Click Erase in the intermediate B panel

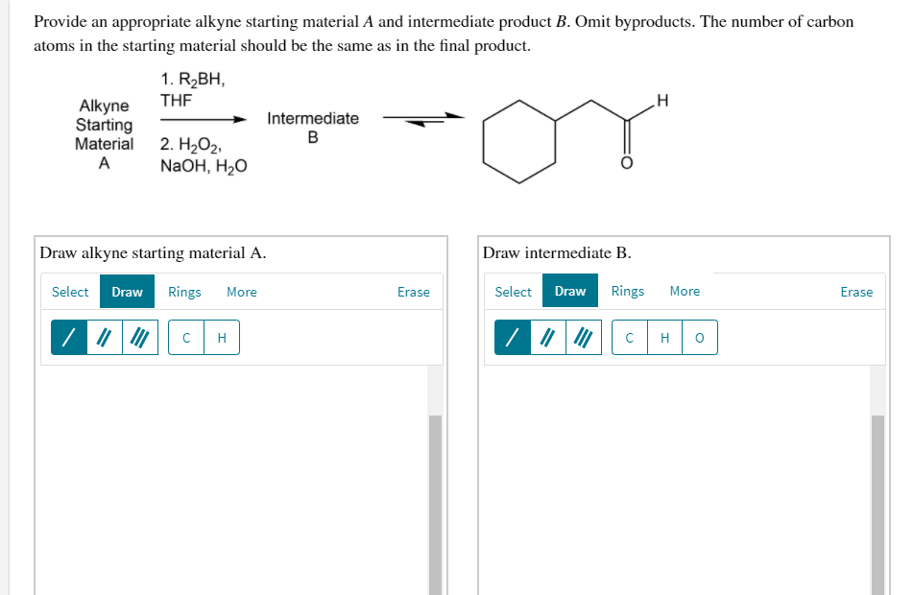click(x=856, y=291)
